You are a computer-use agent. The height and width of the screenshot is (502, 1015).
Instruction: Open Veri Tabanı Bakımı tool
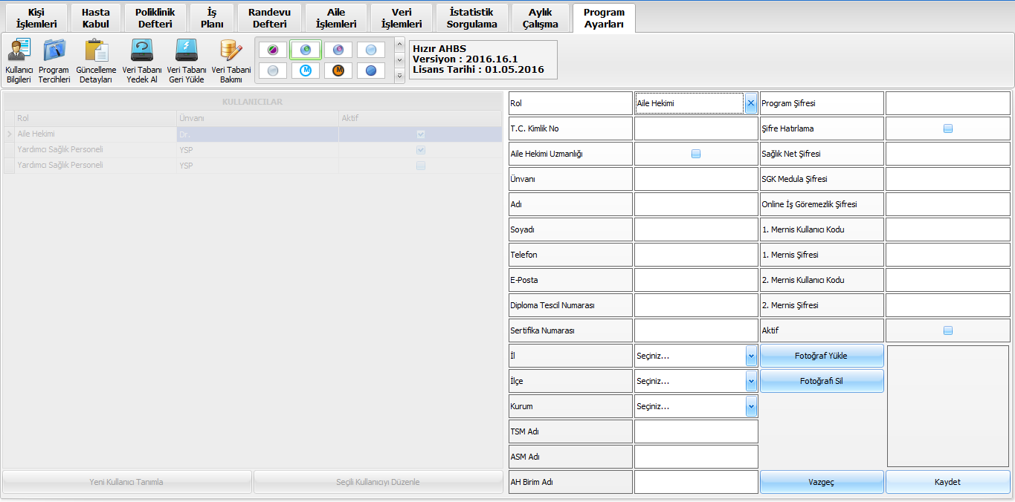point(231,61)
